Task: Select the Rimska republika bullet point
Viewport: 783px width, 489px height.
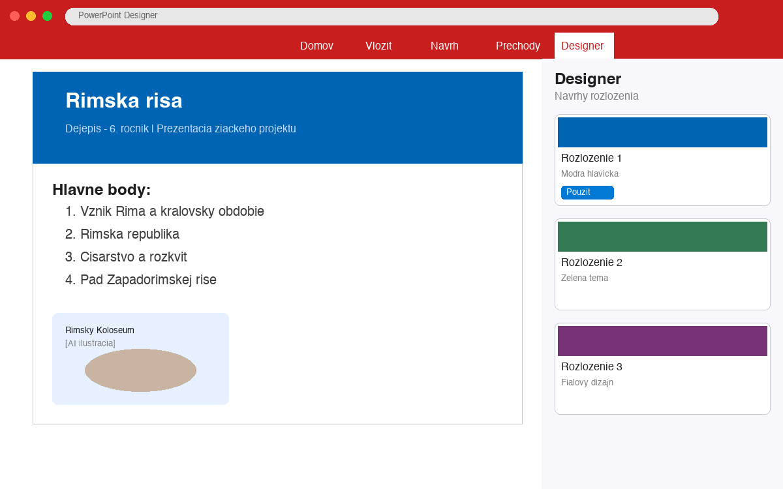Action: (x=130, y=234)
